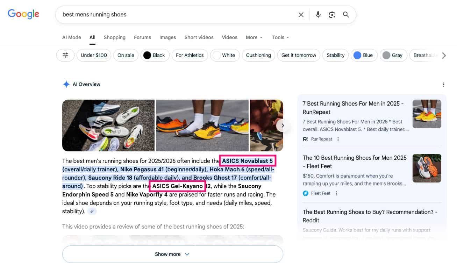457x265 pixels.
Task: Open the search filters tune icon
Action: click(65, 55)
